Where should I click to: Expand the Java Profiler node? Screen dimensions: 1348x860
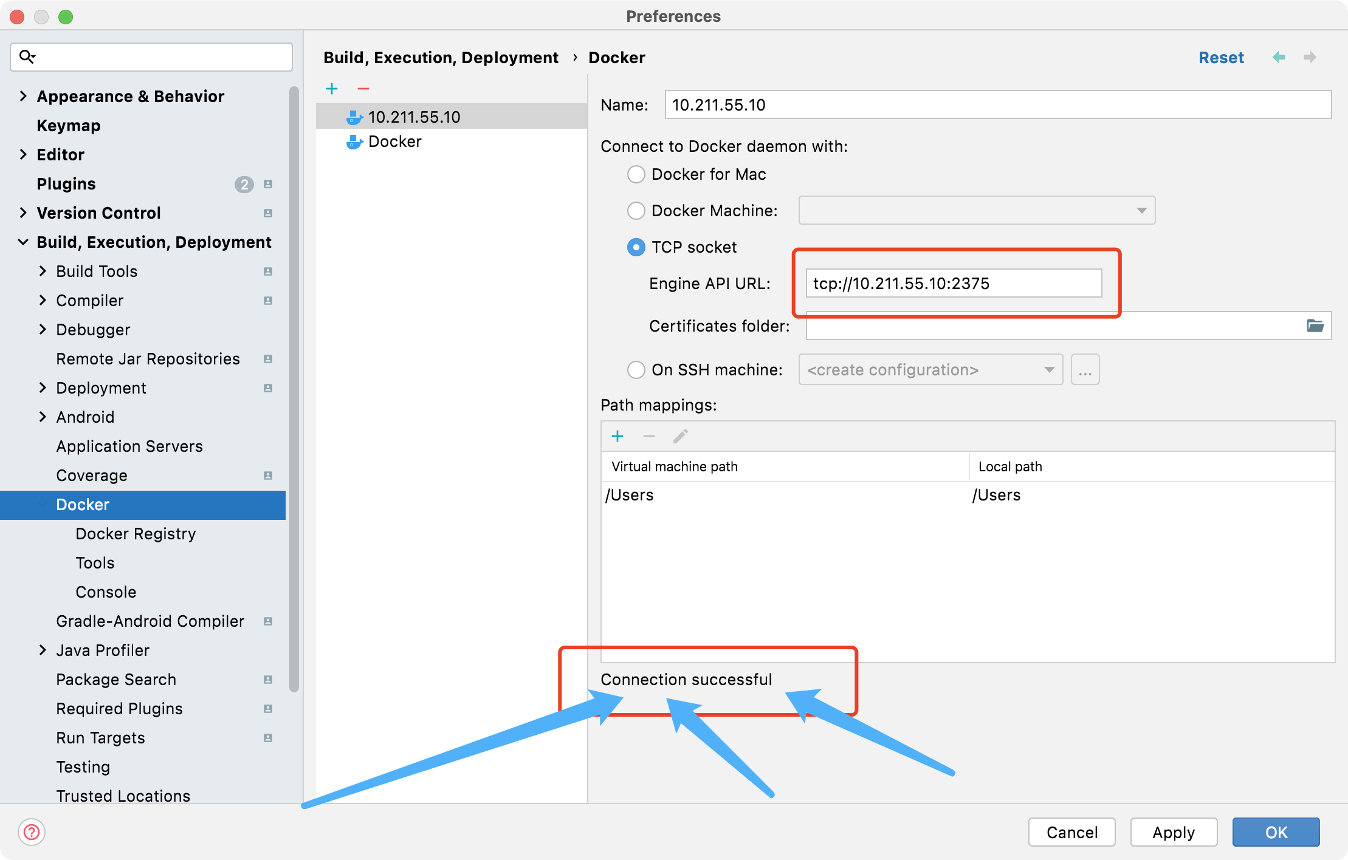pyautogui.click(x=43, y=650)
